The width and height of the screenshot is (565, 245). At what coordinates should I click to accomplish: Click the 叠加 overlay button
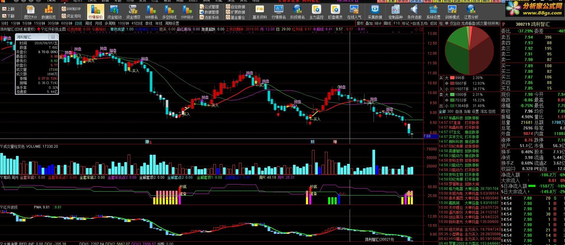369,23
